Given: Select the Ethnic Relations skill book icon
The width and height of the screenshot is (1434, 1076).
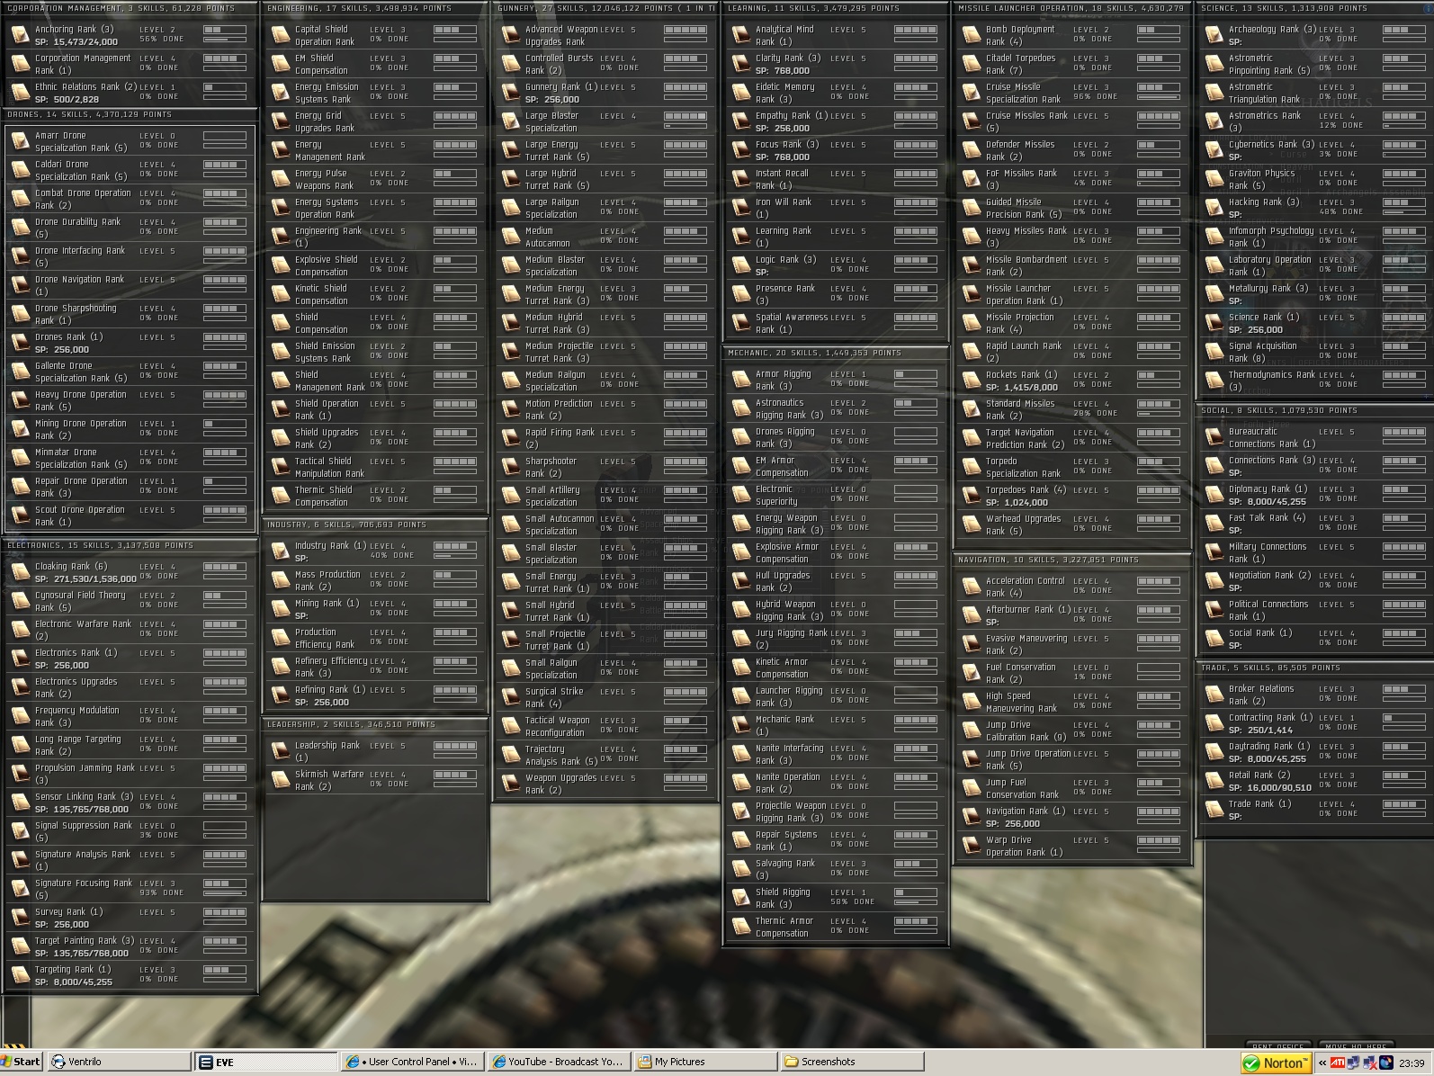Looking at the screenshot, I should 21,93.
